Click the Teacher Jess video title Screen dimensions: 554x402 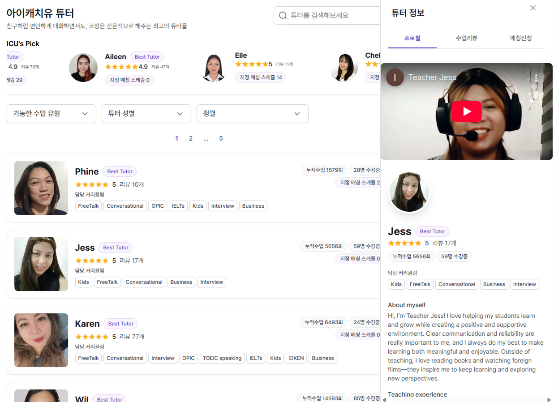432,77
